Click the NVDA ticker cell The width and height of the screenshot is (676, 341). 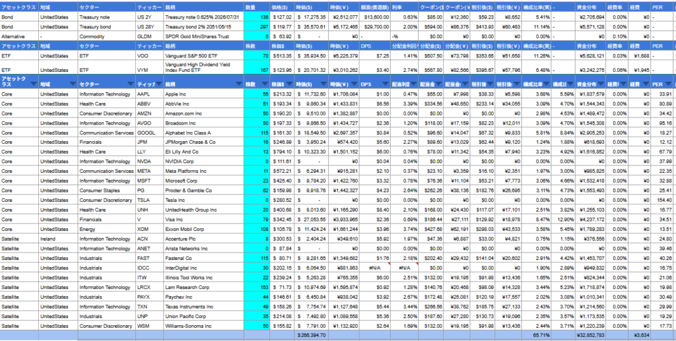pyautogui.click(x=150, y=162)
